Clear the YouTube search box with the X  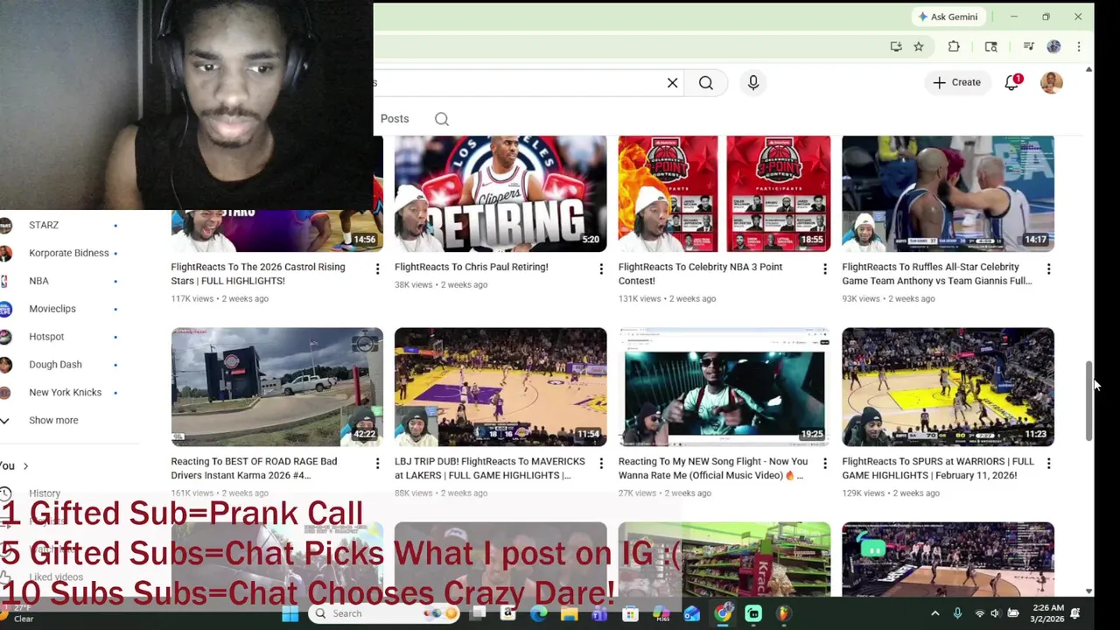click(672, 83)
